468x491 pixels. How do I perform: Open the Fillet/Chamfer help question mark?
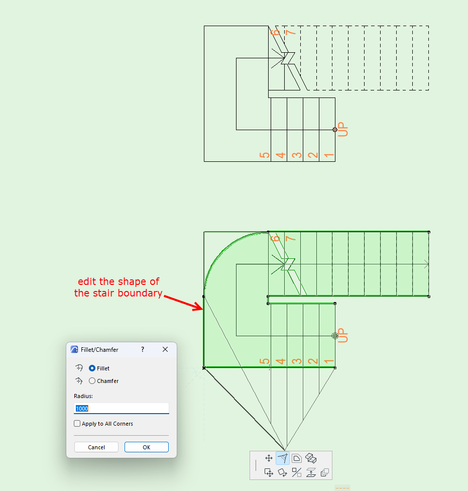[x=143, y=349]
